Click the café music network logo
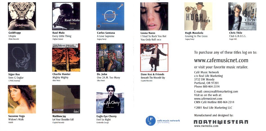Image resolution: width=266 pixels, height=131 pixels. tap(163, 121)
